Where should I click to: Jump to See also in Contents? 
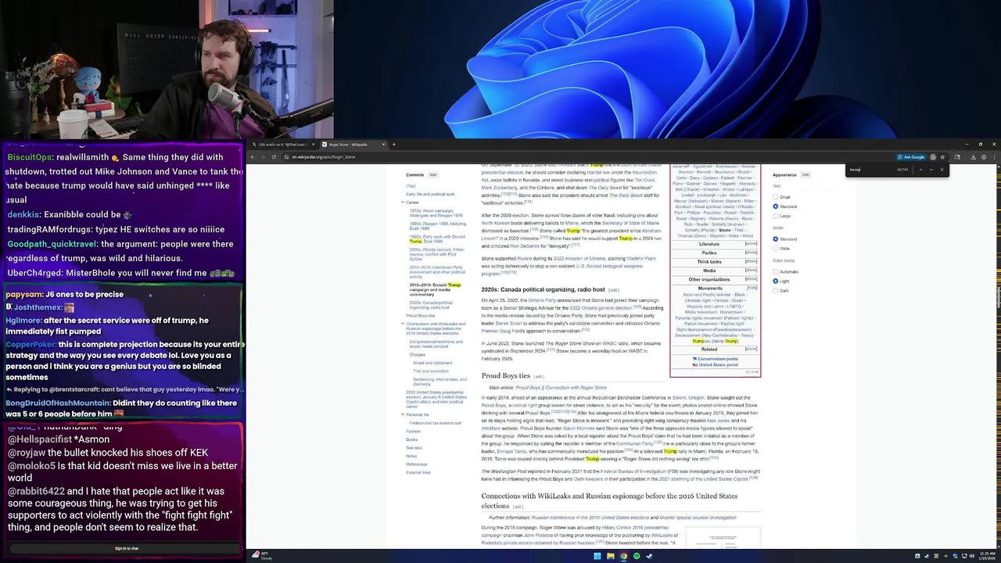[414, 448]
